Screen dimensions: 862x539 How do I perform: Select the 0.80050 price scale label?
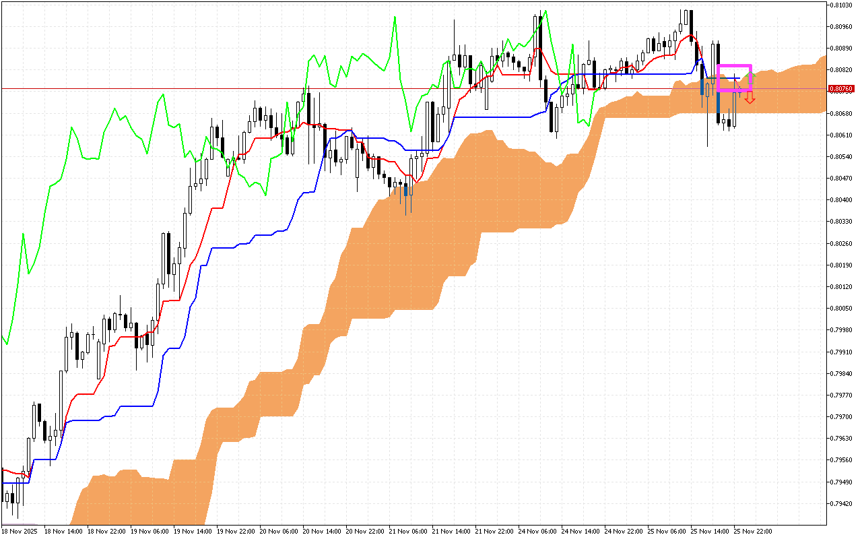click(x=841, y=309)
